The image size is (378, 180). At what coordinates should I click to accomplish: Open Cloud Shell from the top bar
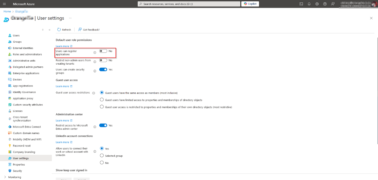point(301,4)
